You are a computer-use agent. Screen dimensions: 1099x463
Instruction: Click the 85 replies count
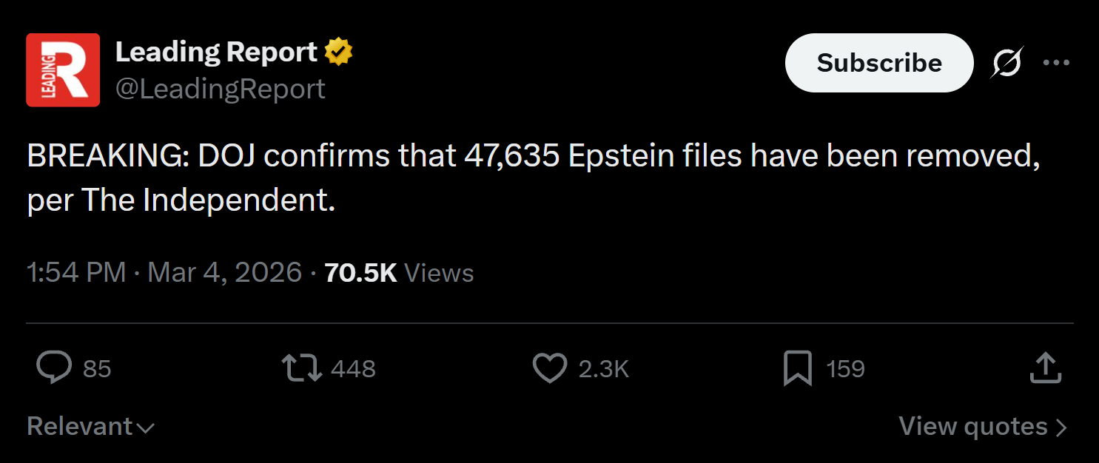[x=97, y=368]
